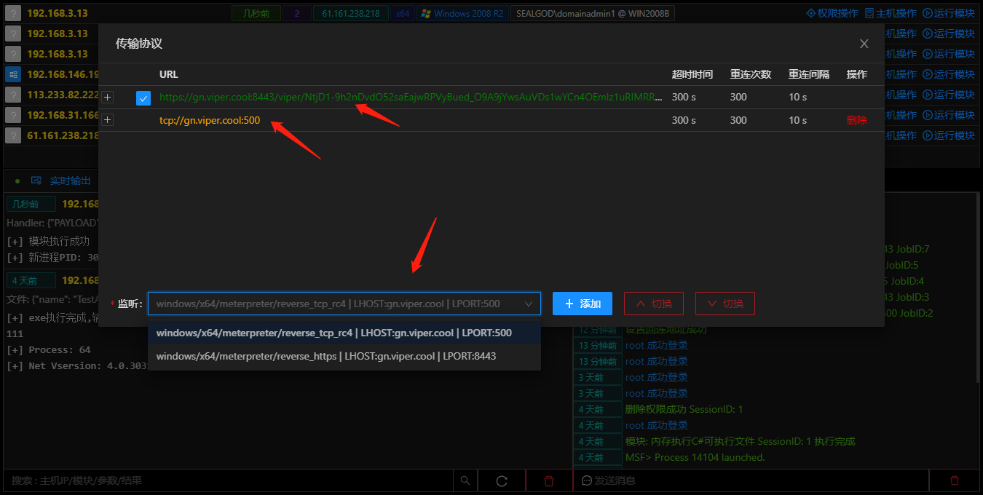Image resolution: width=983 pixels, height=495 pixels.
Task: Click host icon of 192.168.146.19 row
Action: click(x=13, y=74)
